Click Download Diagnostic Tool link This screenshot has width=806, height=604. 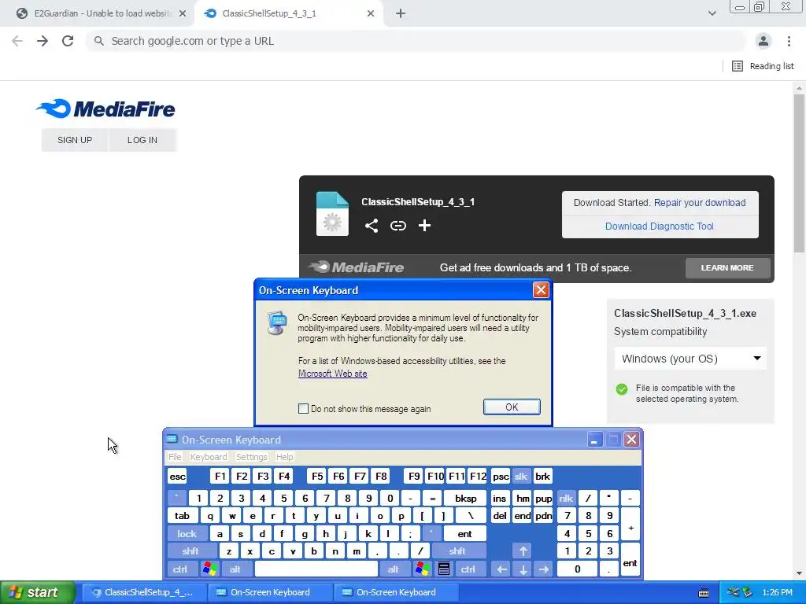pyautogui.click(x=660, y=226)
